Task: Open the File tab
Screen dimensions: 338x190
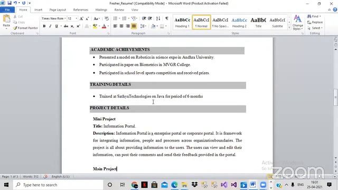Action: pos(7,9)
